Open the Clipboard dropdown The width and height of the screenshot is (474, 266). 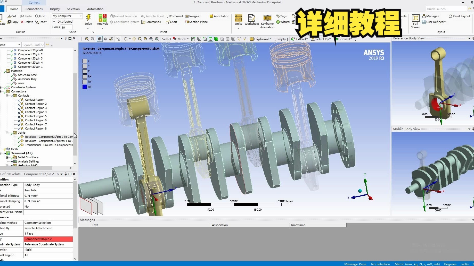click(x=260, y=39)
